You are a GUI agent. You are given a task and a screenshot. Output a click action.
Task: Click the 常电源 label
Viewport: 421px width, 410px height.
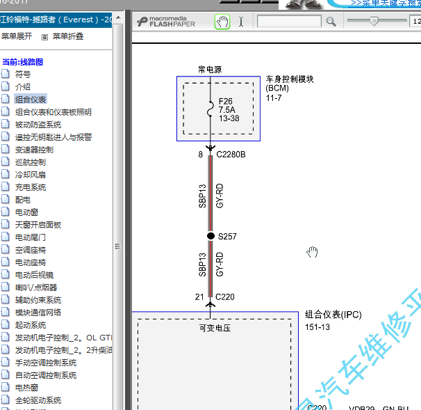pyautogui.click(x=210, y=70)
